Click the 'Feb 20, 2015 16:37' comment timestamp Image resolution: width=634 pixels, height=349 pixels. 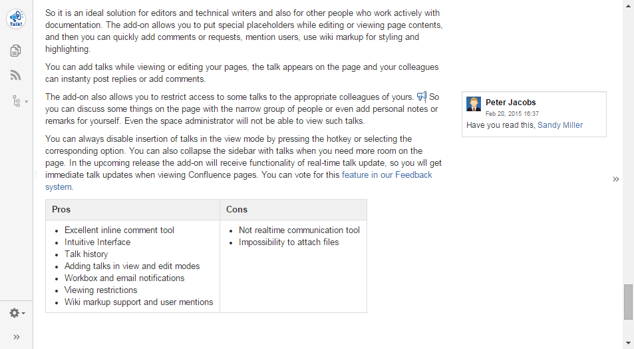tap(512, 114)
